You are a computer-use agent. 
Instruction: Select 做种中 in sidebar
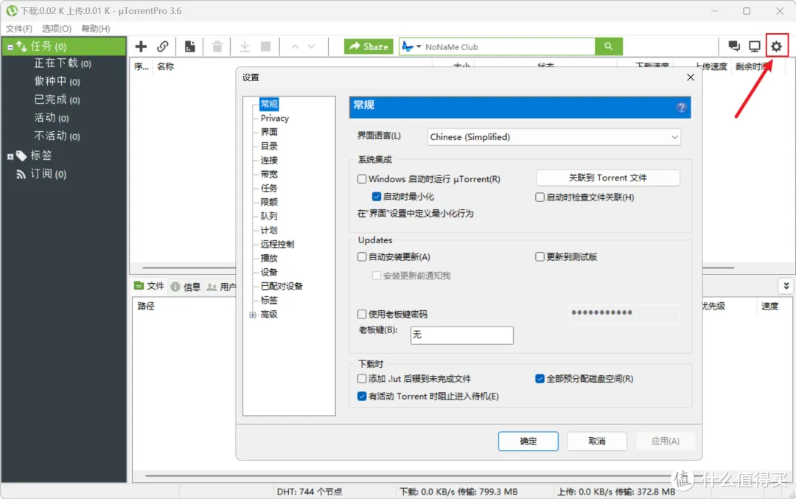[57, 81]
